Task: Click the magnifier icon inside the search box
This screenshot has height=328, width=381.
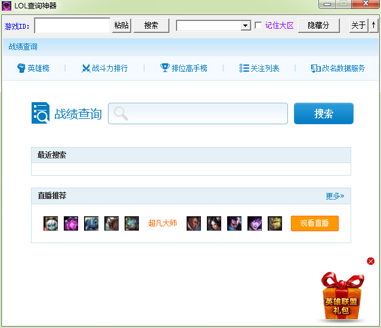Action: (x=121, y=114)
